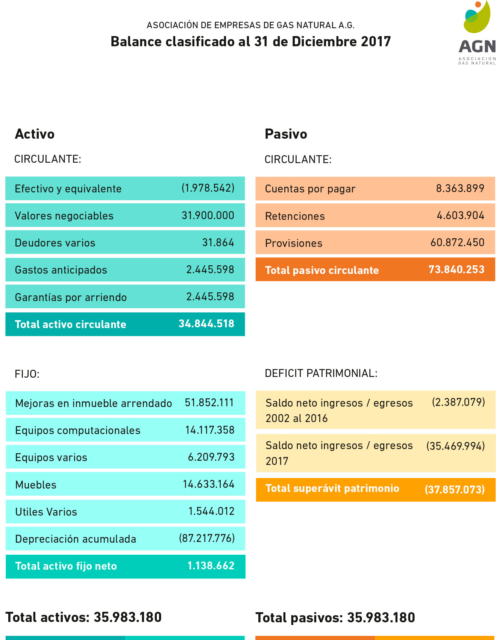Image resolution: width=496 pixels, height=640 pixels.
Task: Select the "Total pasivo circulante" row
Action: [375, 270]
